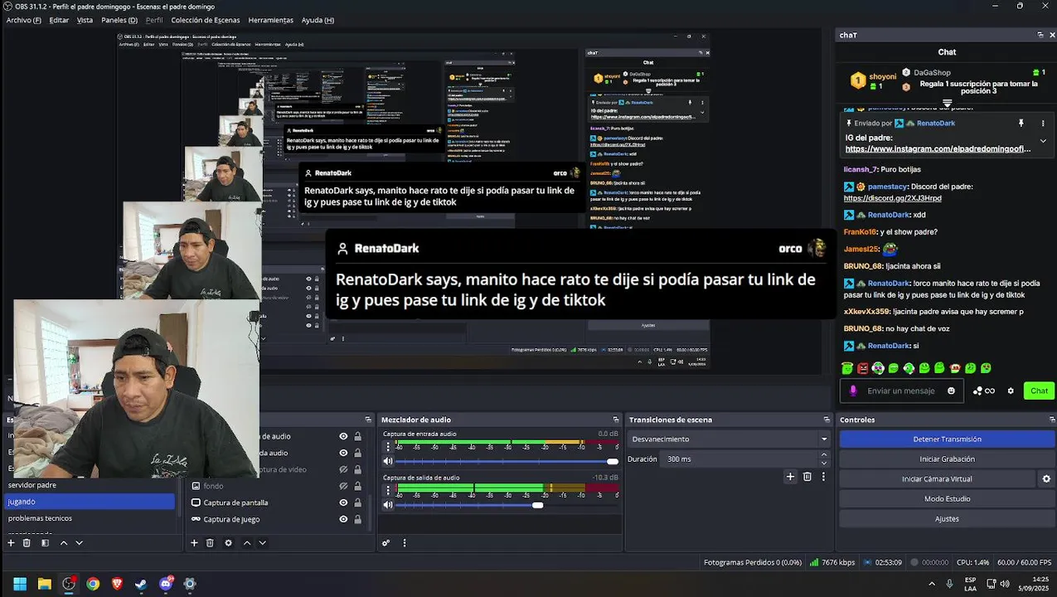Select the problemas tecnicos scene
Image resolution: width=1057 pixels, height=597 pixels.
click(x=90, y=518)
